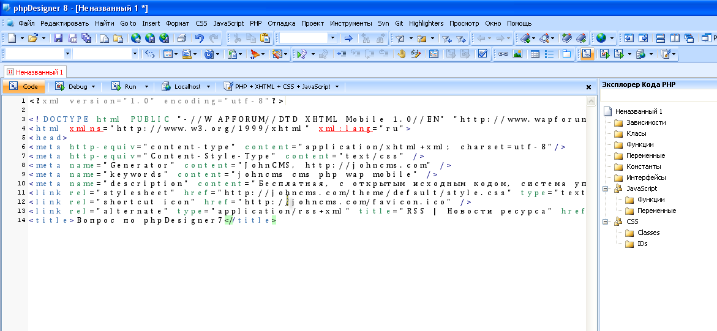Insert an image with the picture icon
Image resolution: width=717 pixels, height=331 pixels.
coord(517,54)
